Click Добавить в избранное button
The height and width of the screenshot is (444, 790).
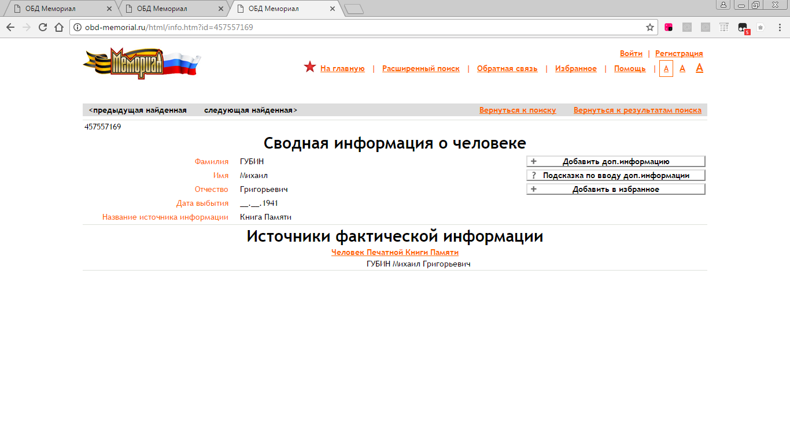616,189
